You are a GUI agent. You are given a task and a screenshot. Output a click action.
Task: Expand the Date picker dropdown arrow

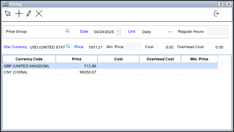118,32
